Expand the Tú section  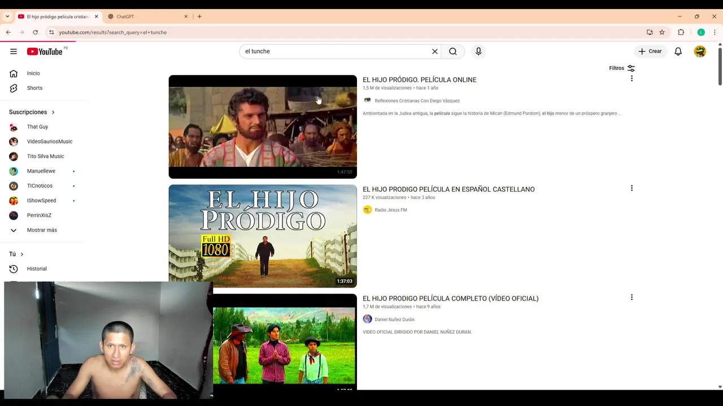16,254
